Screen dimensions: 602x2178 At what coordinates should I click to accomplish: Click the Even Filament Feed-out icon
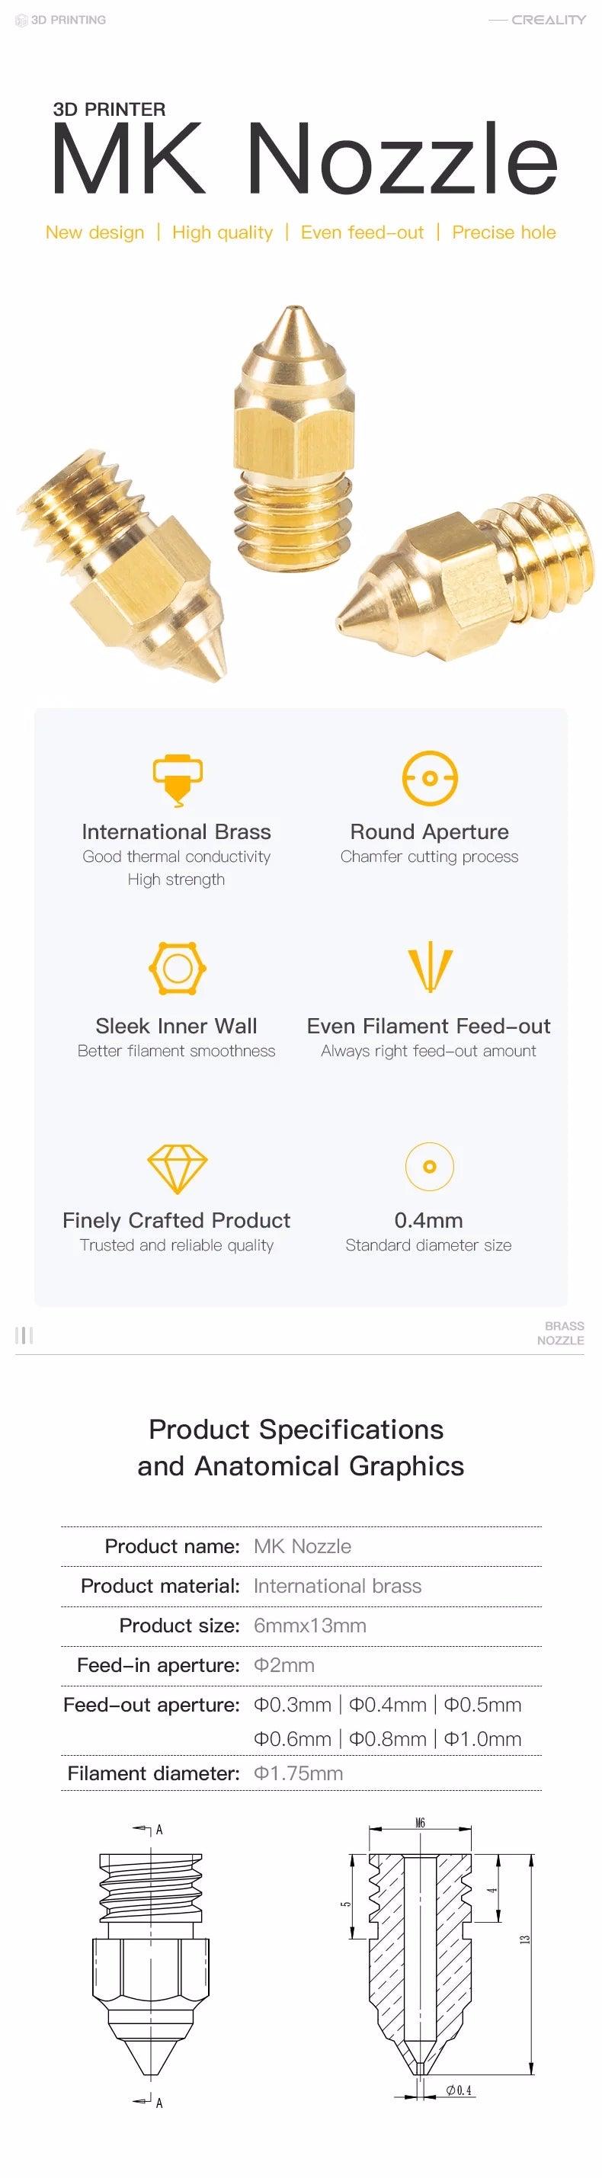[430, 966]
